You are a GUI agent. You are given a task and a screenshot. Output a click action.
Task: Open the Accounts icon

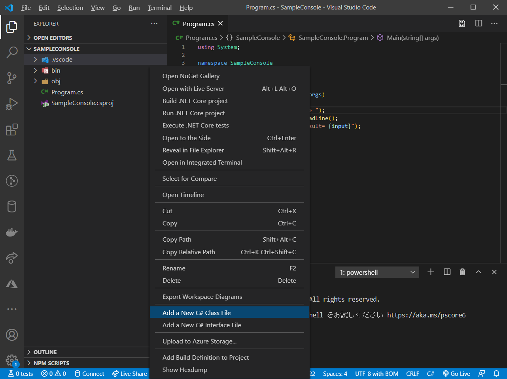click(12, 335)
